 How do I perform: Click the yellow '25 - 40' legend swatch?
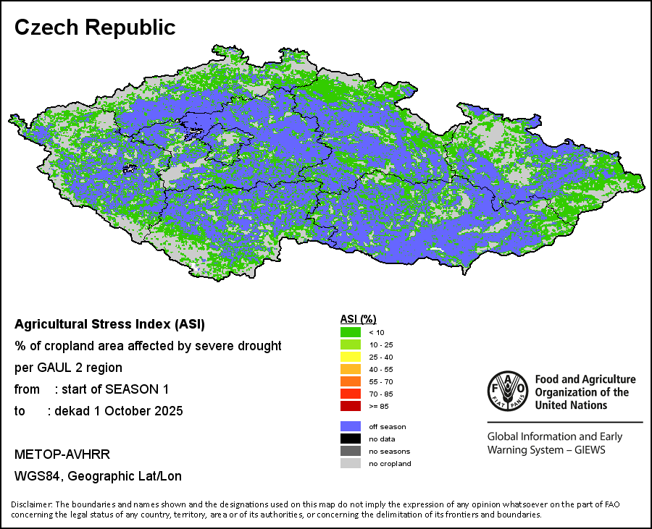coord(350,357)
